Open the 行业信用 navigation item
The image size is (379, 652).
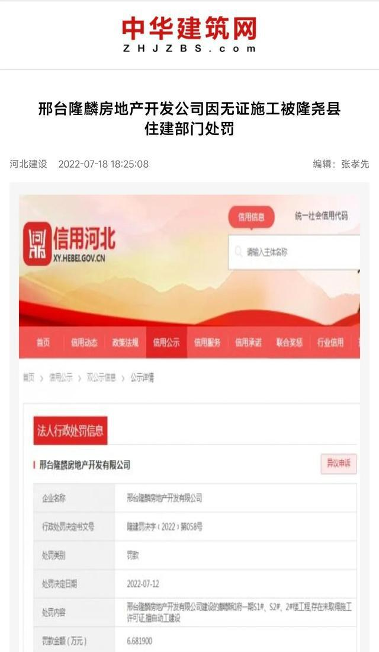330,342
